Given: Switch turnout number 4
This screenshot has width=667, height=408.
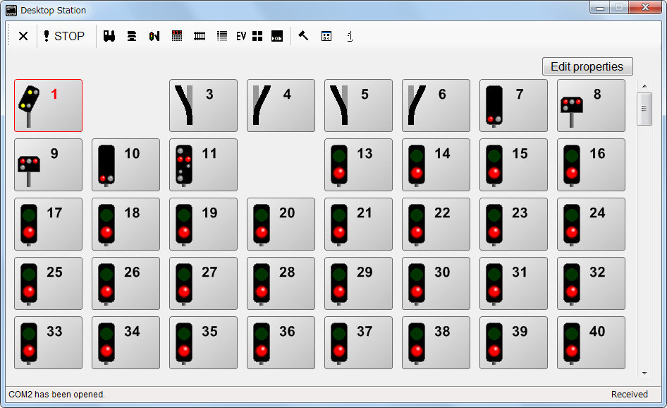Looking at the screenshot, I should coord(281,105).
